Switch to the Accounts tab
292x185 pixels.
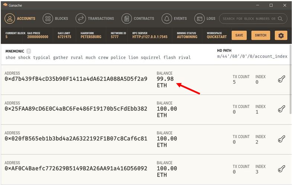pos(20,19)
